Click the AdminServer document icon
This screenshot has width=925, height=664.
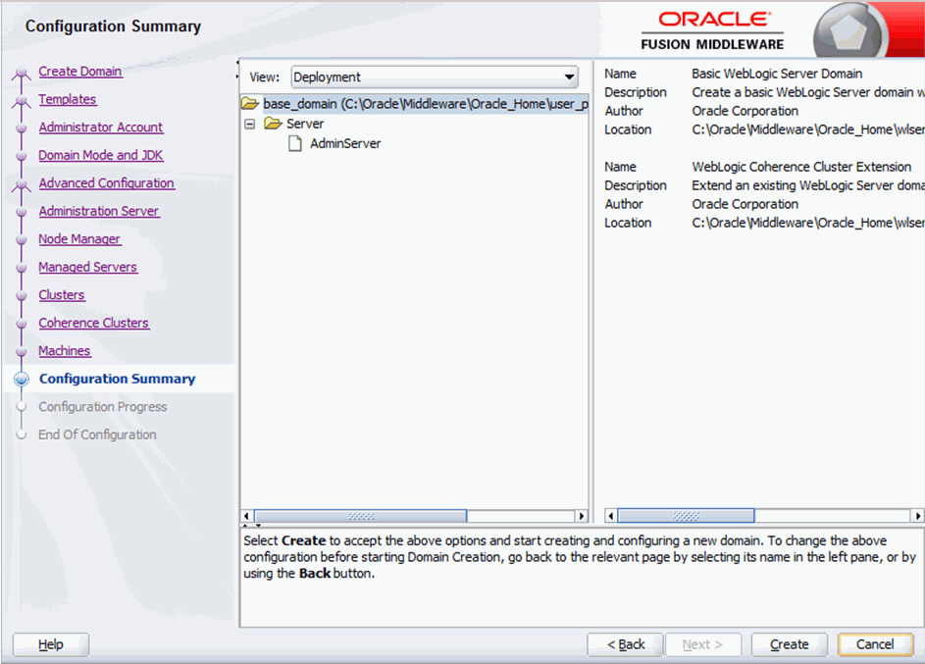click(294, 144)
